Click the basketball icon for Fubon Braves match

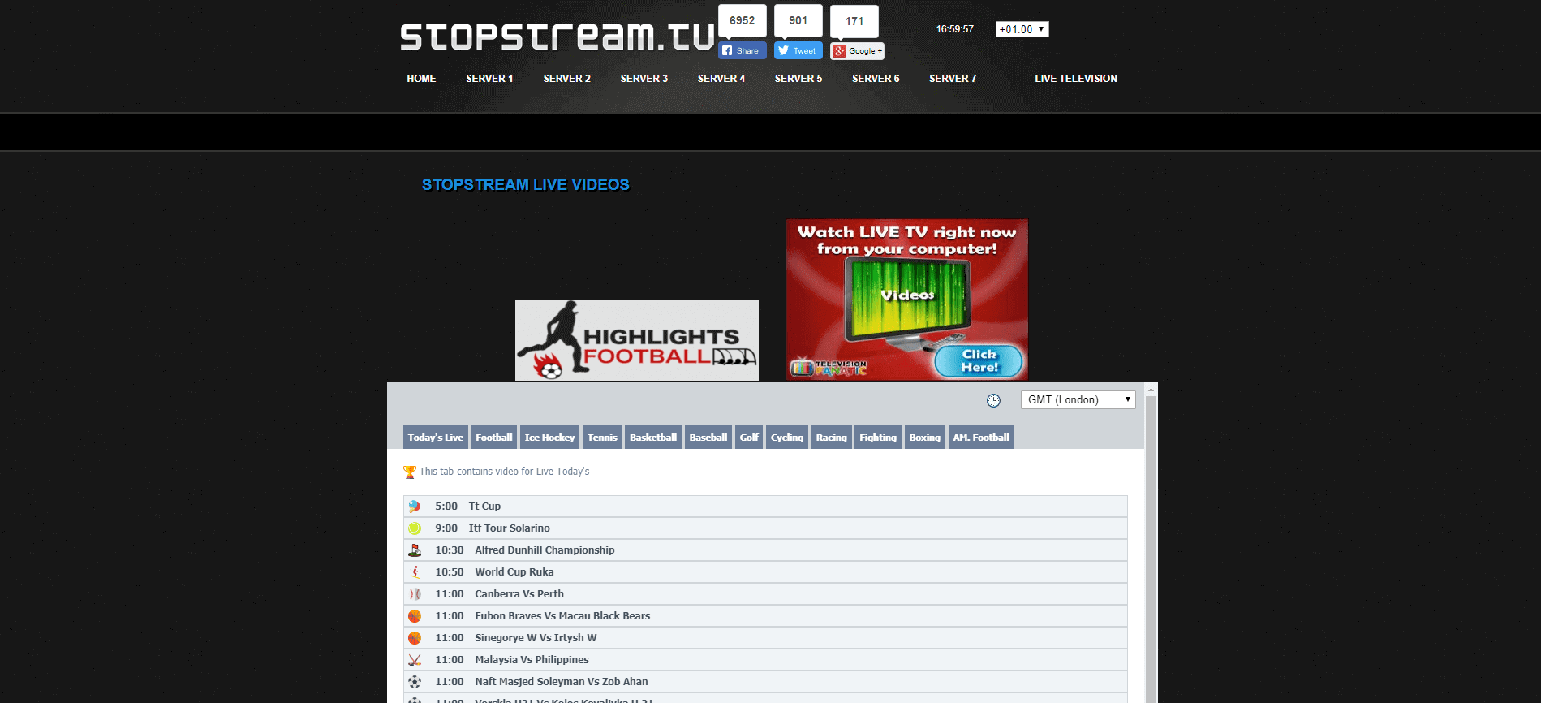[x=415, y=615]
